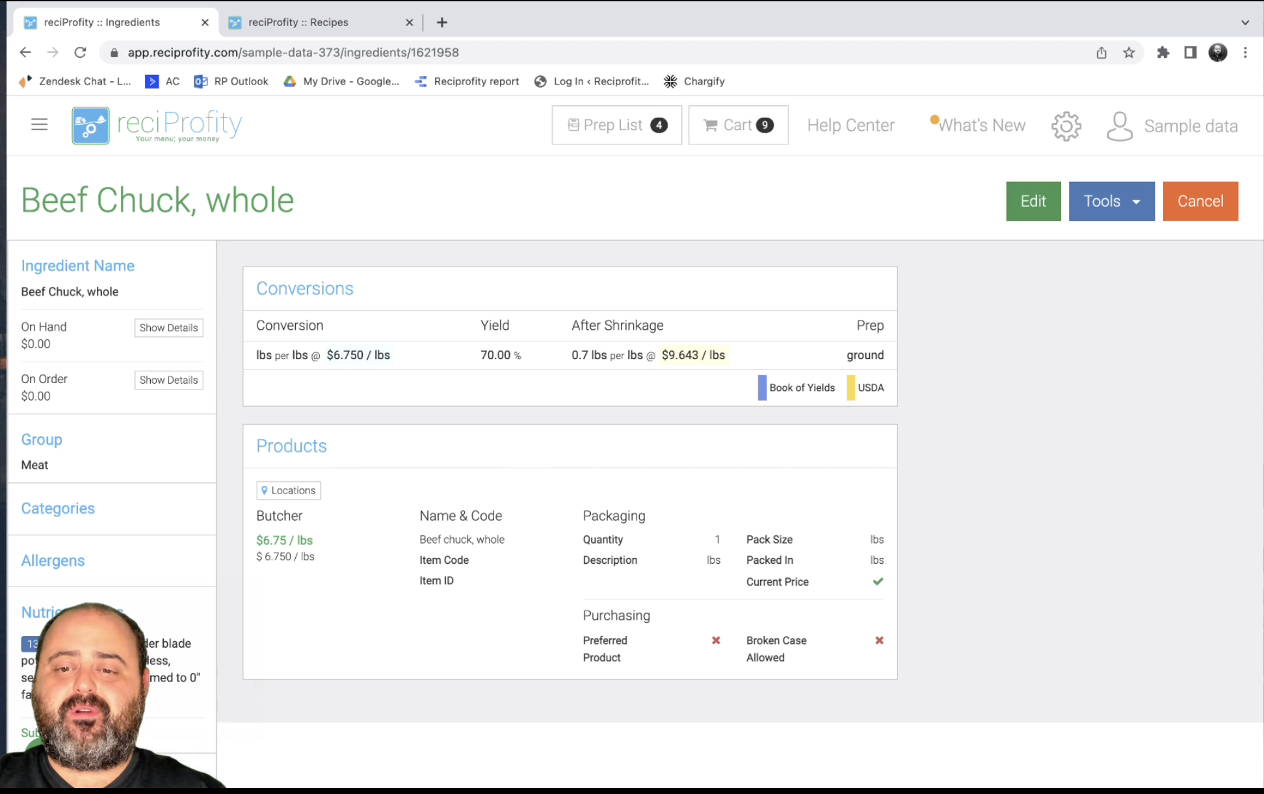Show Details for On Order
The height and width of the screenshot is (794, 1264).
pyautogui.click(x=168, y=380)
